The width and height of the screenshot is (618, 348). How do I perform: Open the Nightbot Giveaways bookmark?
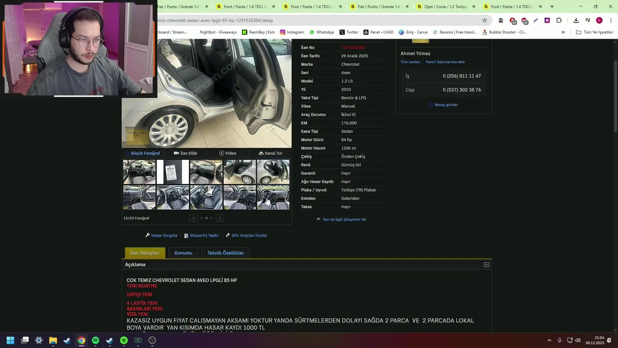tap(218, 32)
